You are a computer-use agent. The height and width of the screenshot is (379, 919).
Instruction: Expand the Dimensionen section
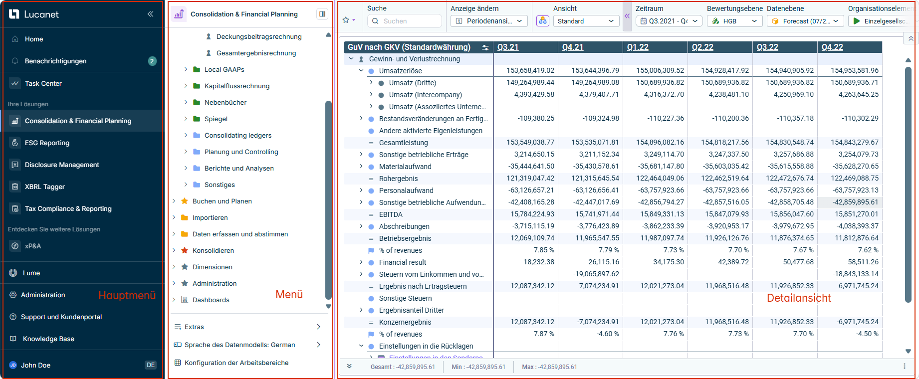click(174, 267)
